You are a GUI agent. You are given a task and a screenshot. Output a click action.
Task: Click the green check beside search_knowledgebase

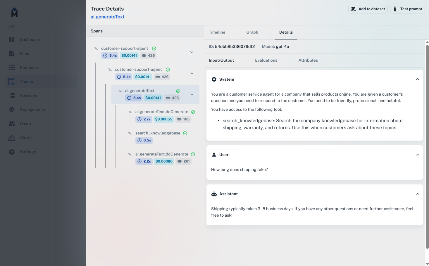(185, 133)
